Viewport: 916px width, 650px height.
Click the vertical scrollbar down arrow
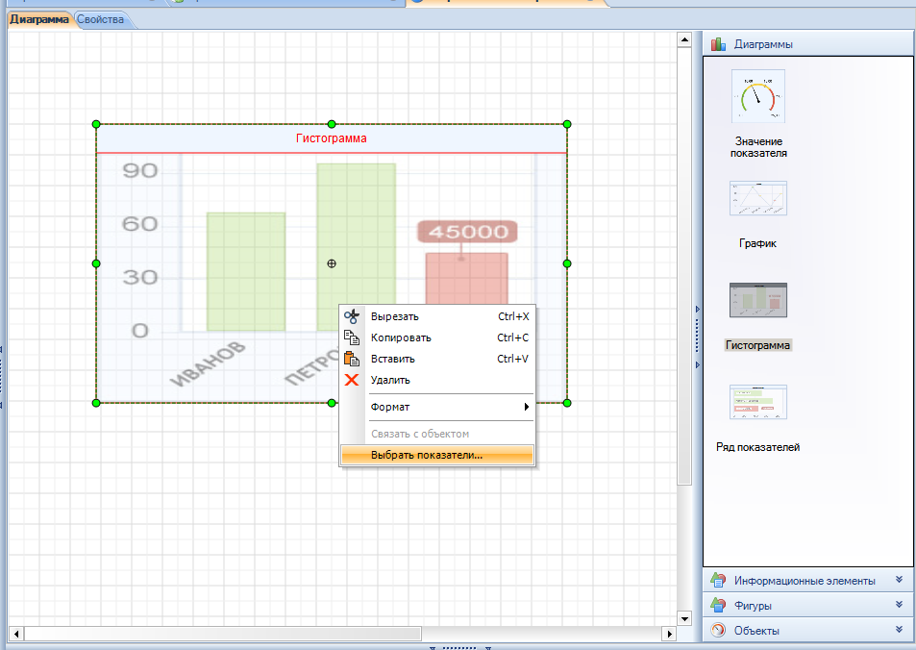tap(684, 617)
